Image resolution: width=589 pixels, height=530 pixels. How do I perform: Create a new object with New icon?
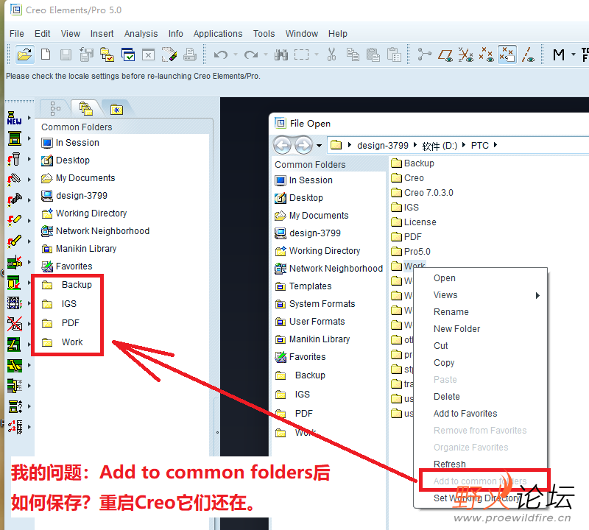click(x=46, y=55)
